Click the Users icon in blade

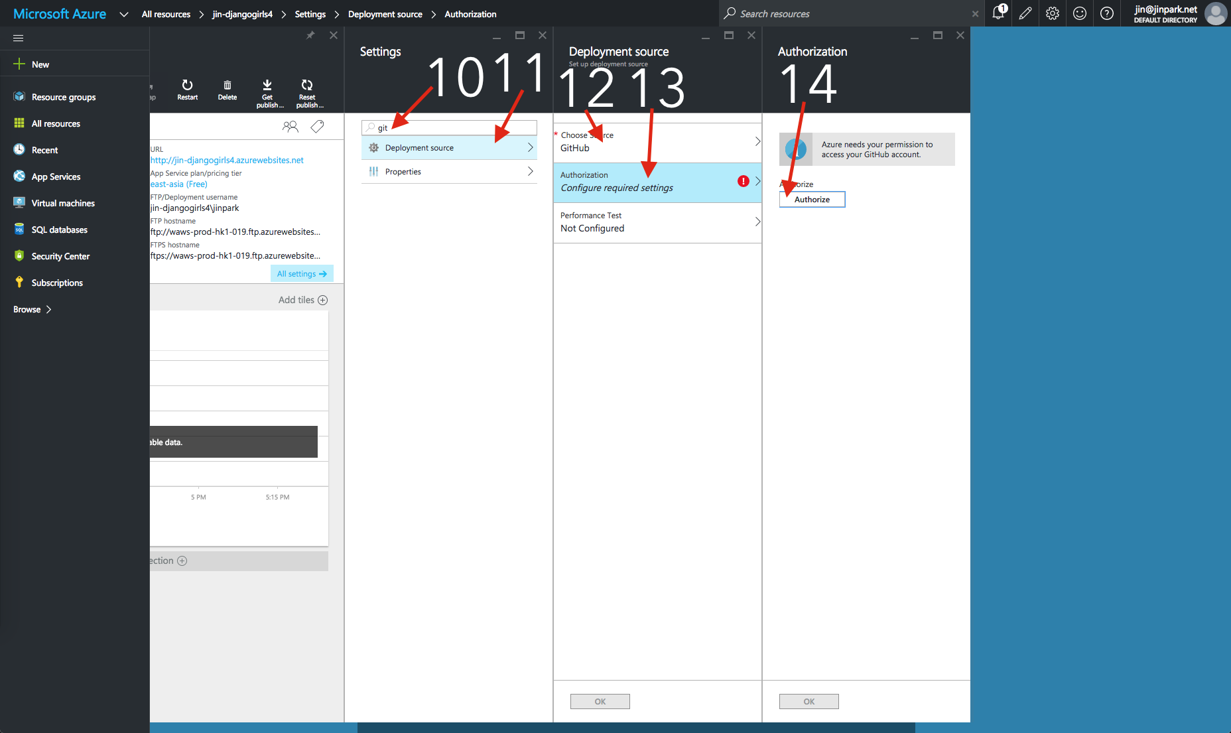(290, 127)
